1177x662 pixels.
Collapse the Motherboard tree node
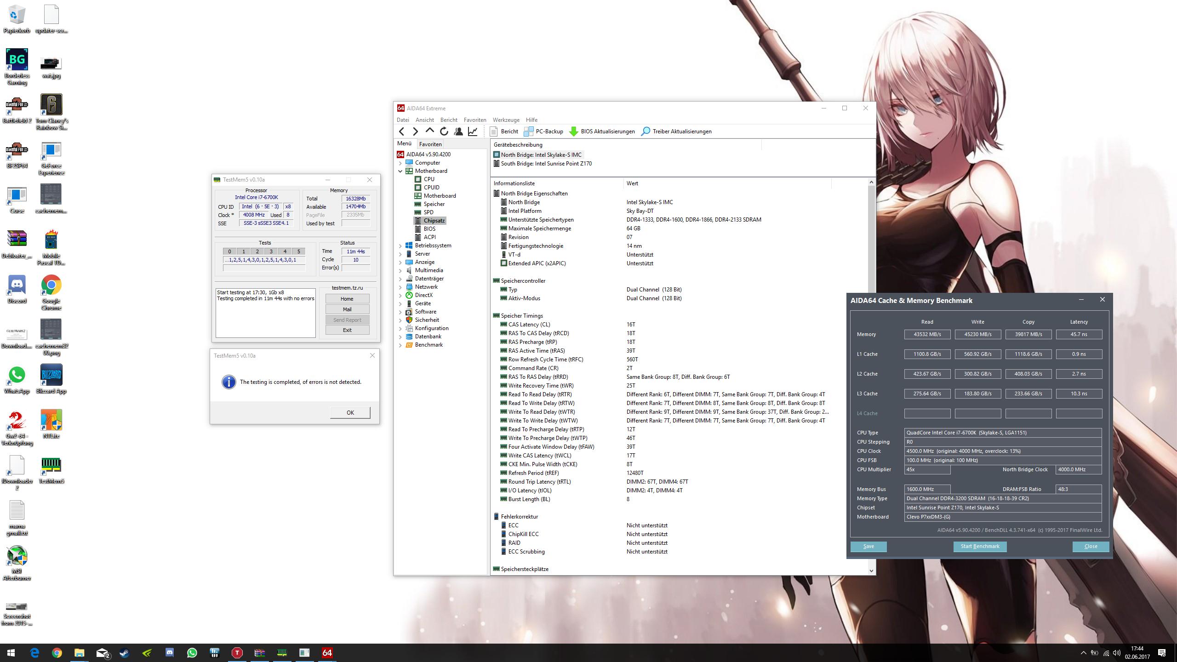400,171
